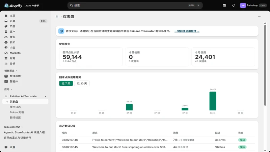Click 成功 status badge in 07:46 row
Screen dimensions: 270x152
click(x=242, y=140)
